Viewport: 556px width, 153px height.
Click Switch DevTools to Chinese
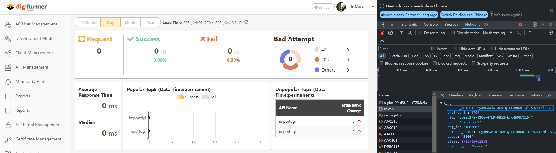click(x=464, y=15)
